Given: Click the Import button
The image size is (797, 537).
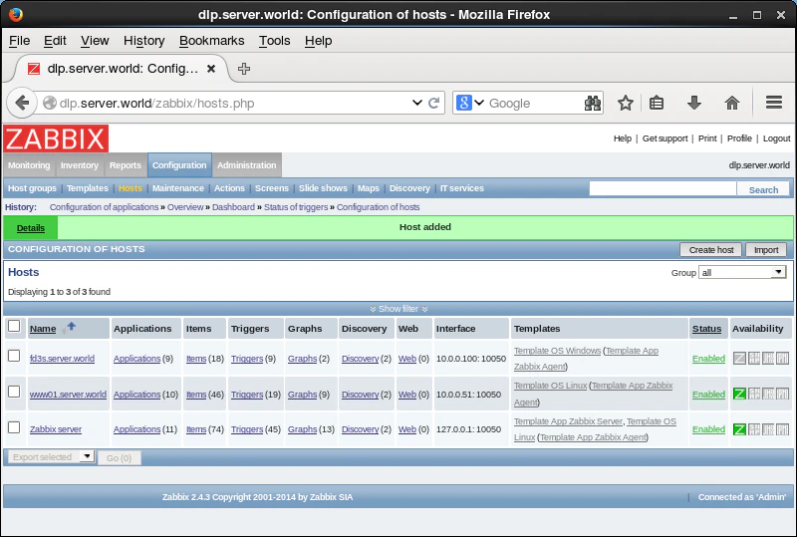Looking at the screenshot, I should point(766,250).
